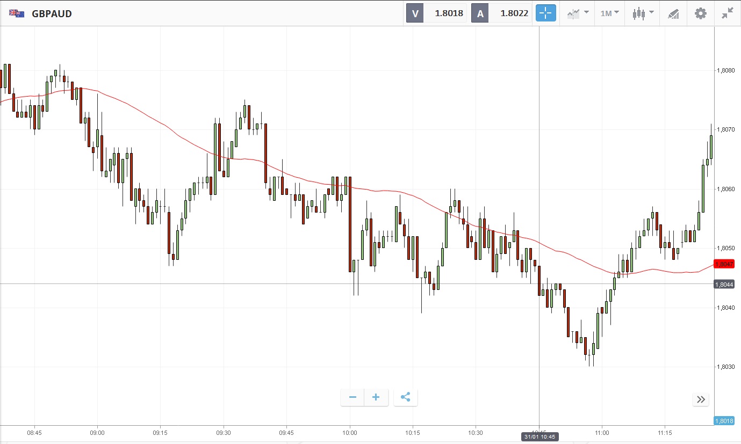Open the compare chart dropdown

tap(578, 13)
